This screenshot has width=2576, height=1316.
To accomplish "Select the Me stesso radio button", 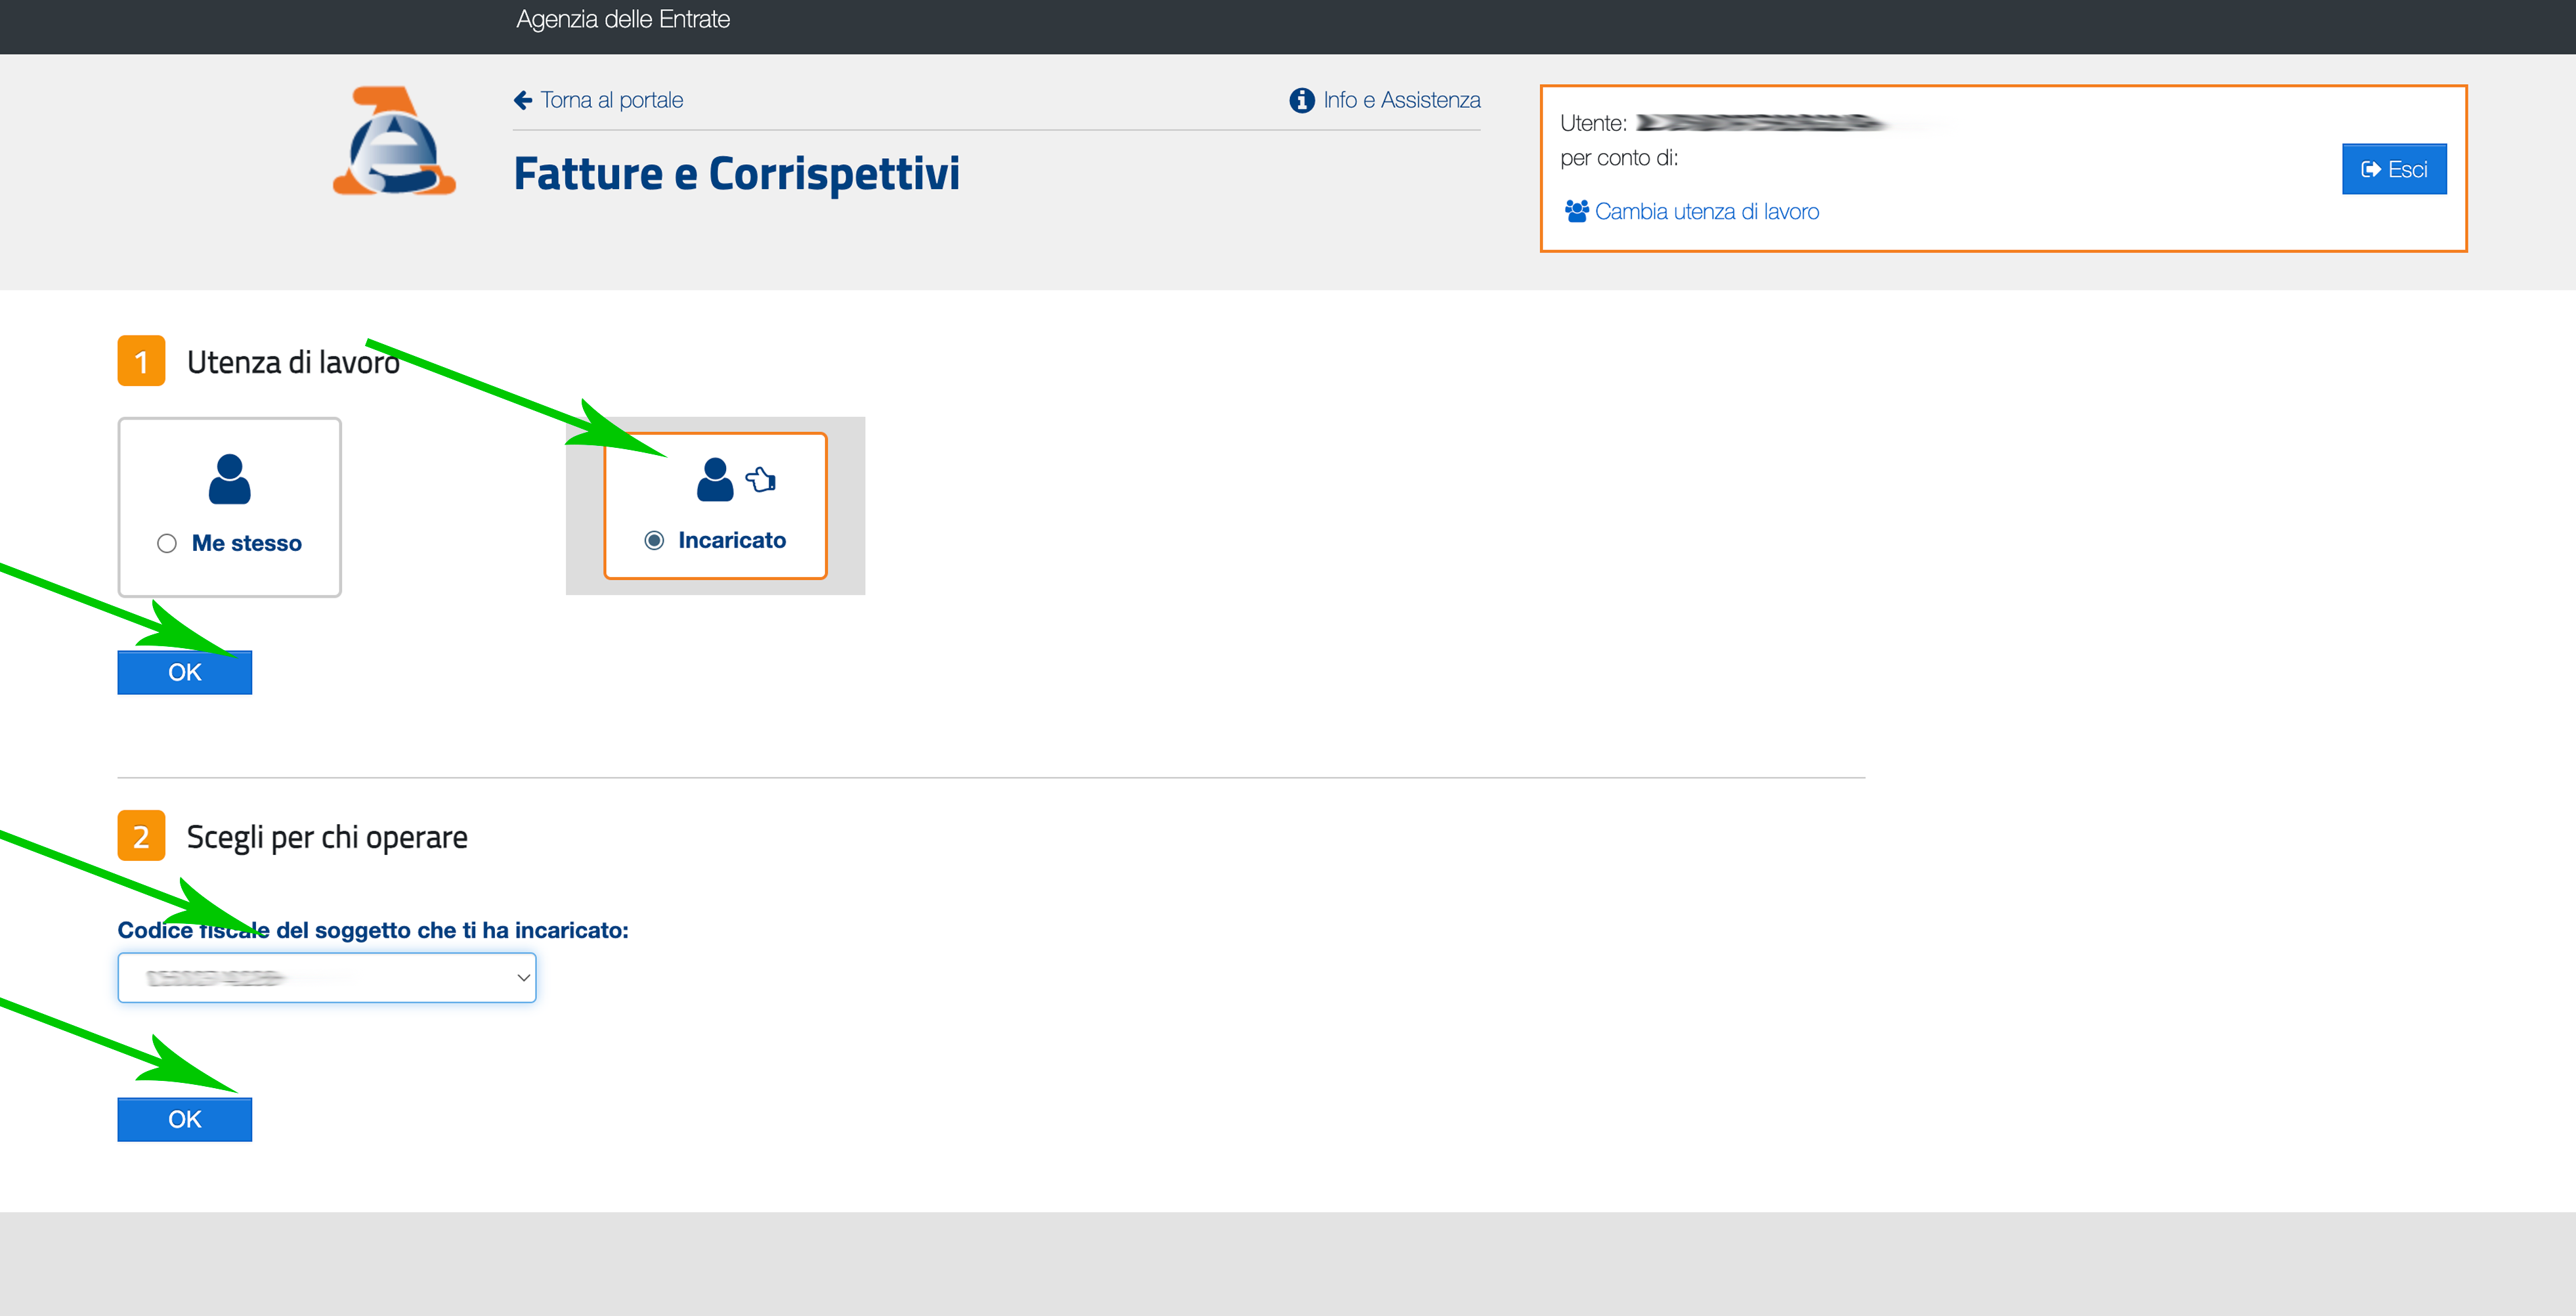I will coord(167,543).
